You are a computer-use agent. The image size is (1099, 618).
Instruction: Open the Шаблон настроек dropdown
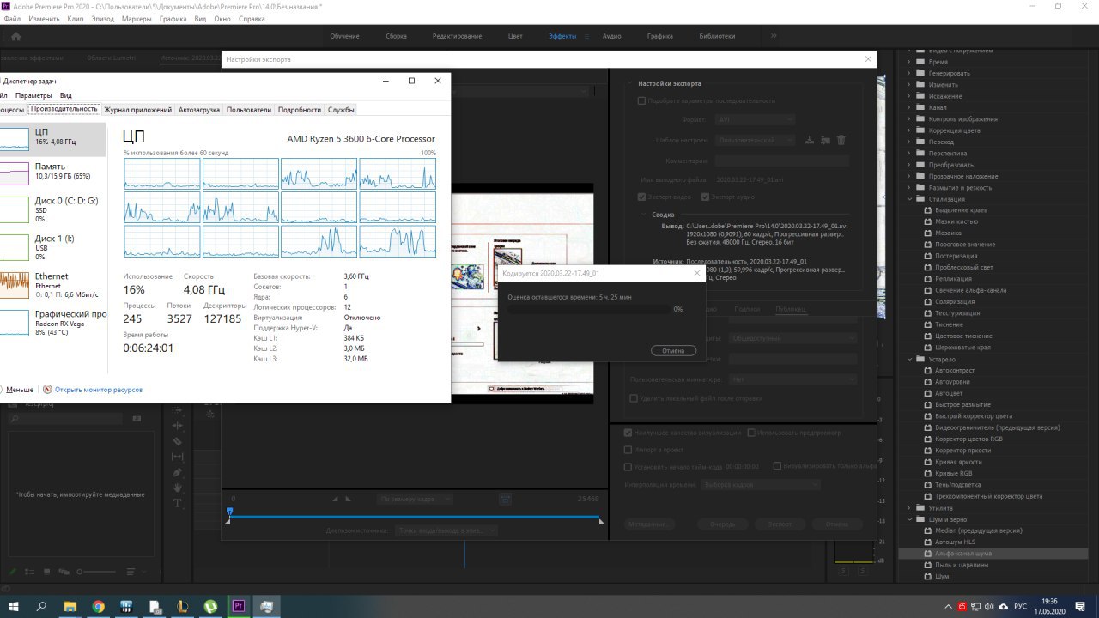click(756, 140)
